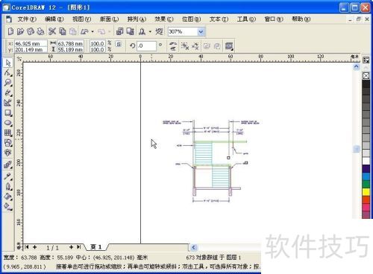Image resolution: width=373 pixels, height=274 pixels.
Task: Click the rotation angle field
Action: (x=146, y=46)
